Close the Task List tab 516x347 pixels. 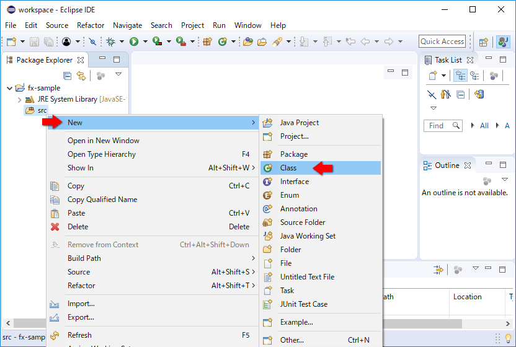470,60
